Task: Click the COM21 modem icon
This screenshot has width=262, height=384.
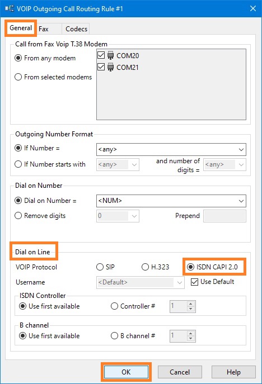Action: pyautogui.click(x=111, y=67)
